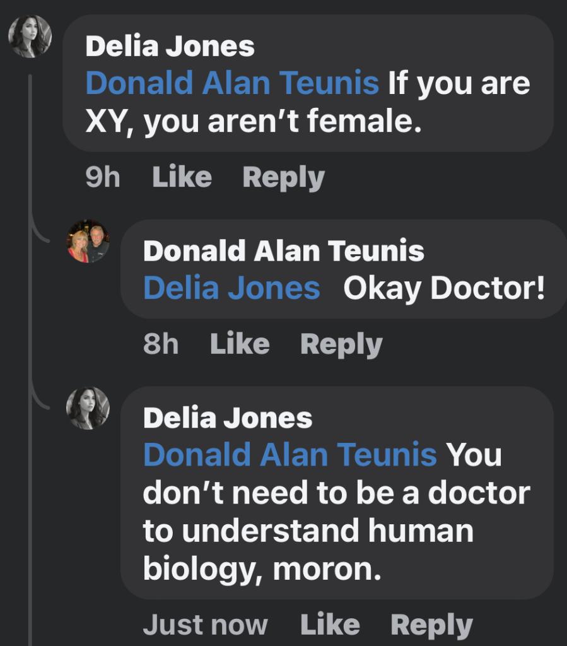Tap the Donald Alan Teunis mention in the 'human biology' reply
The width and height of the screenshot is (567, 646).
click(289, 455)
